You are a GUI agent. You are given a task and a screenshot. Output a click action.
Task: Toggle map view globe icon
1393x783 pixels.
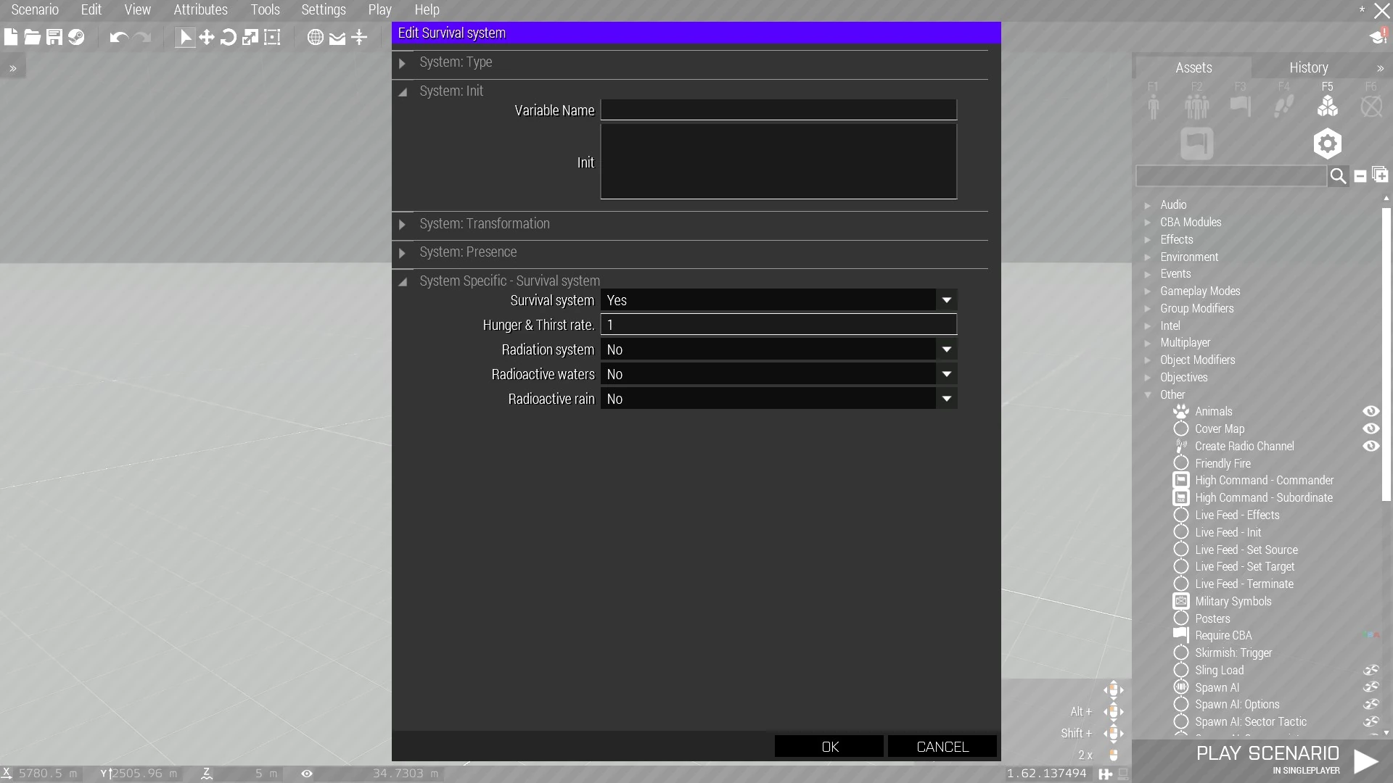315,38
